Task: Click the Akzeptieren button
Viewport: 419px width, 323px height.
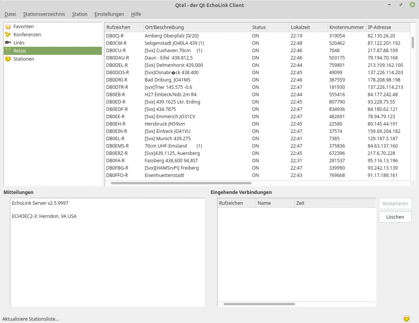Action: pyautogui.click(x=395, y=203)
